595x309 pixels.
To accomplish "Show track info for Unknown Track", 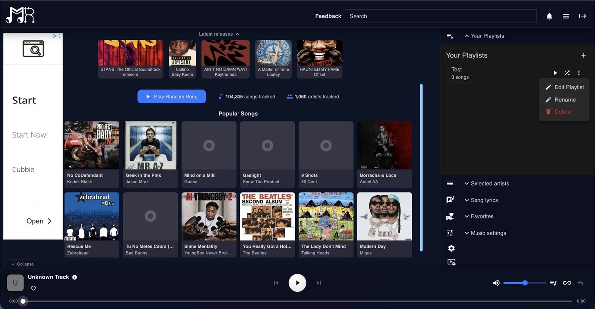I will pyautogui.click(x=75, y=277).
